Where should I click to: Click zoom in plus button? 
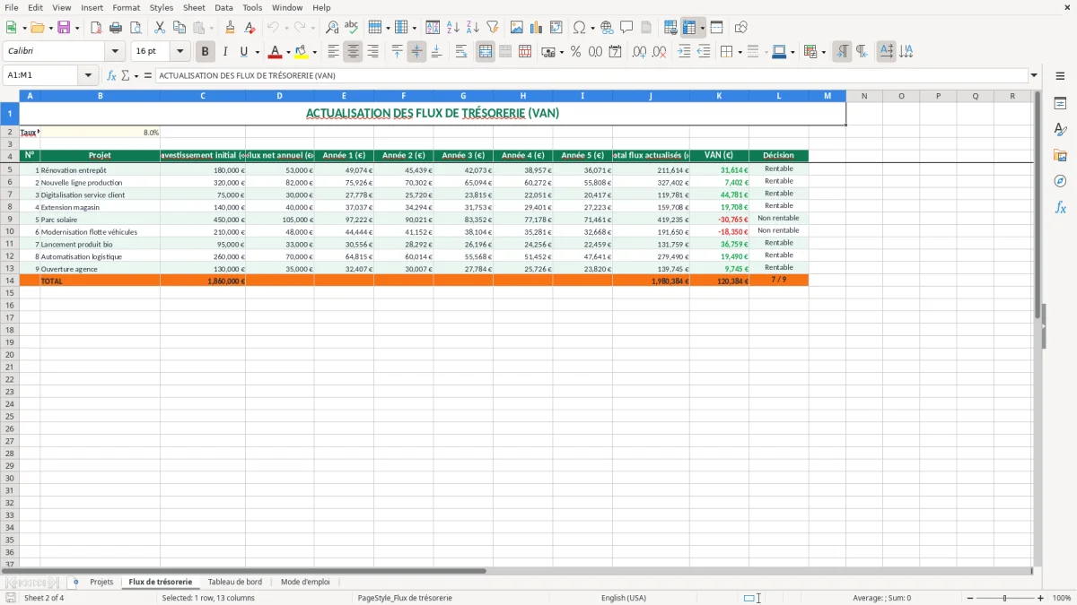[x=1040, y=598]
